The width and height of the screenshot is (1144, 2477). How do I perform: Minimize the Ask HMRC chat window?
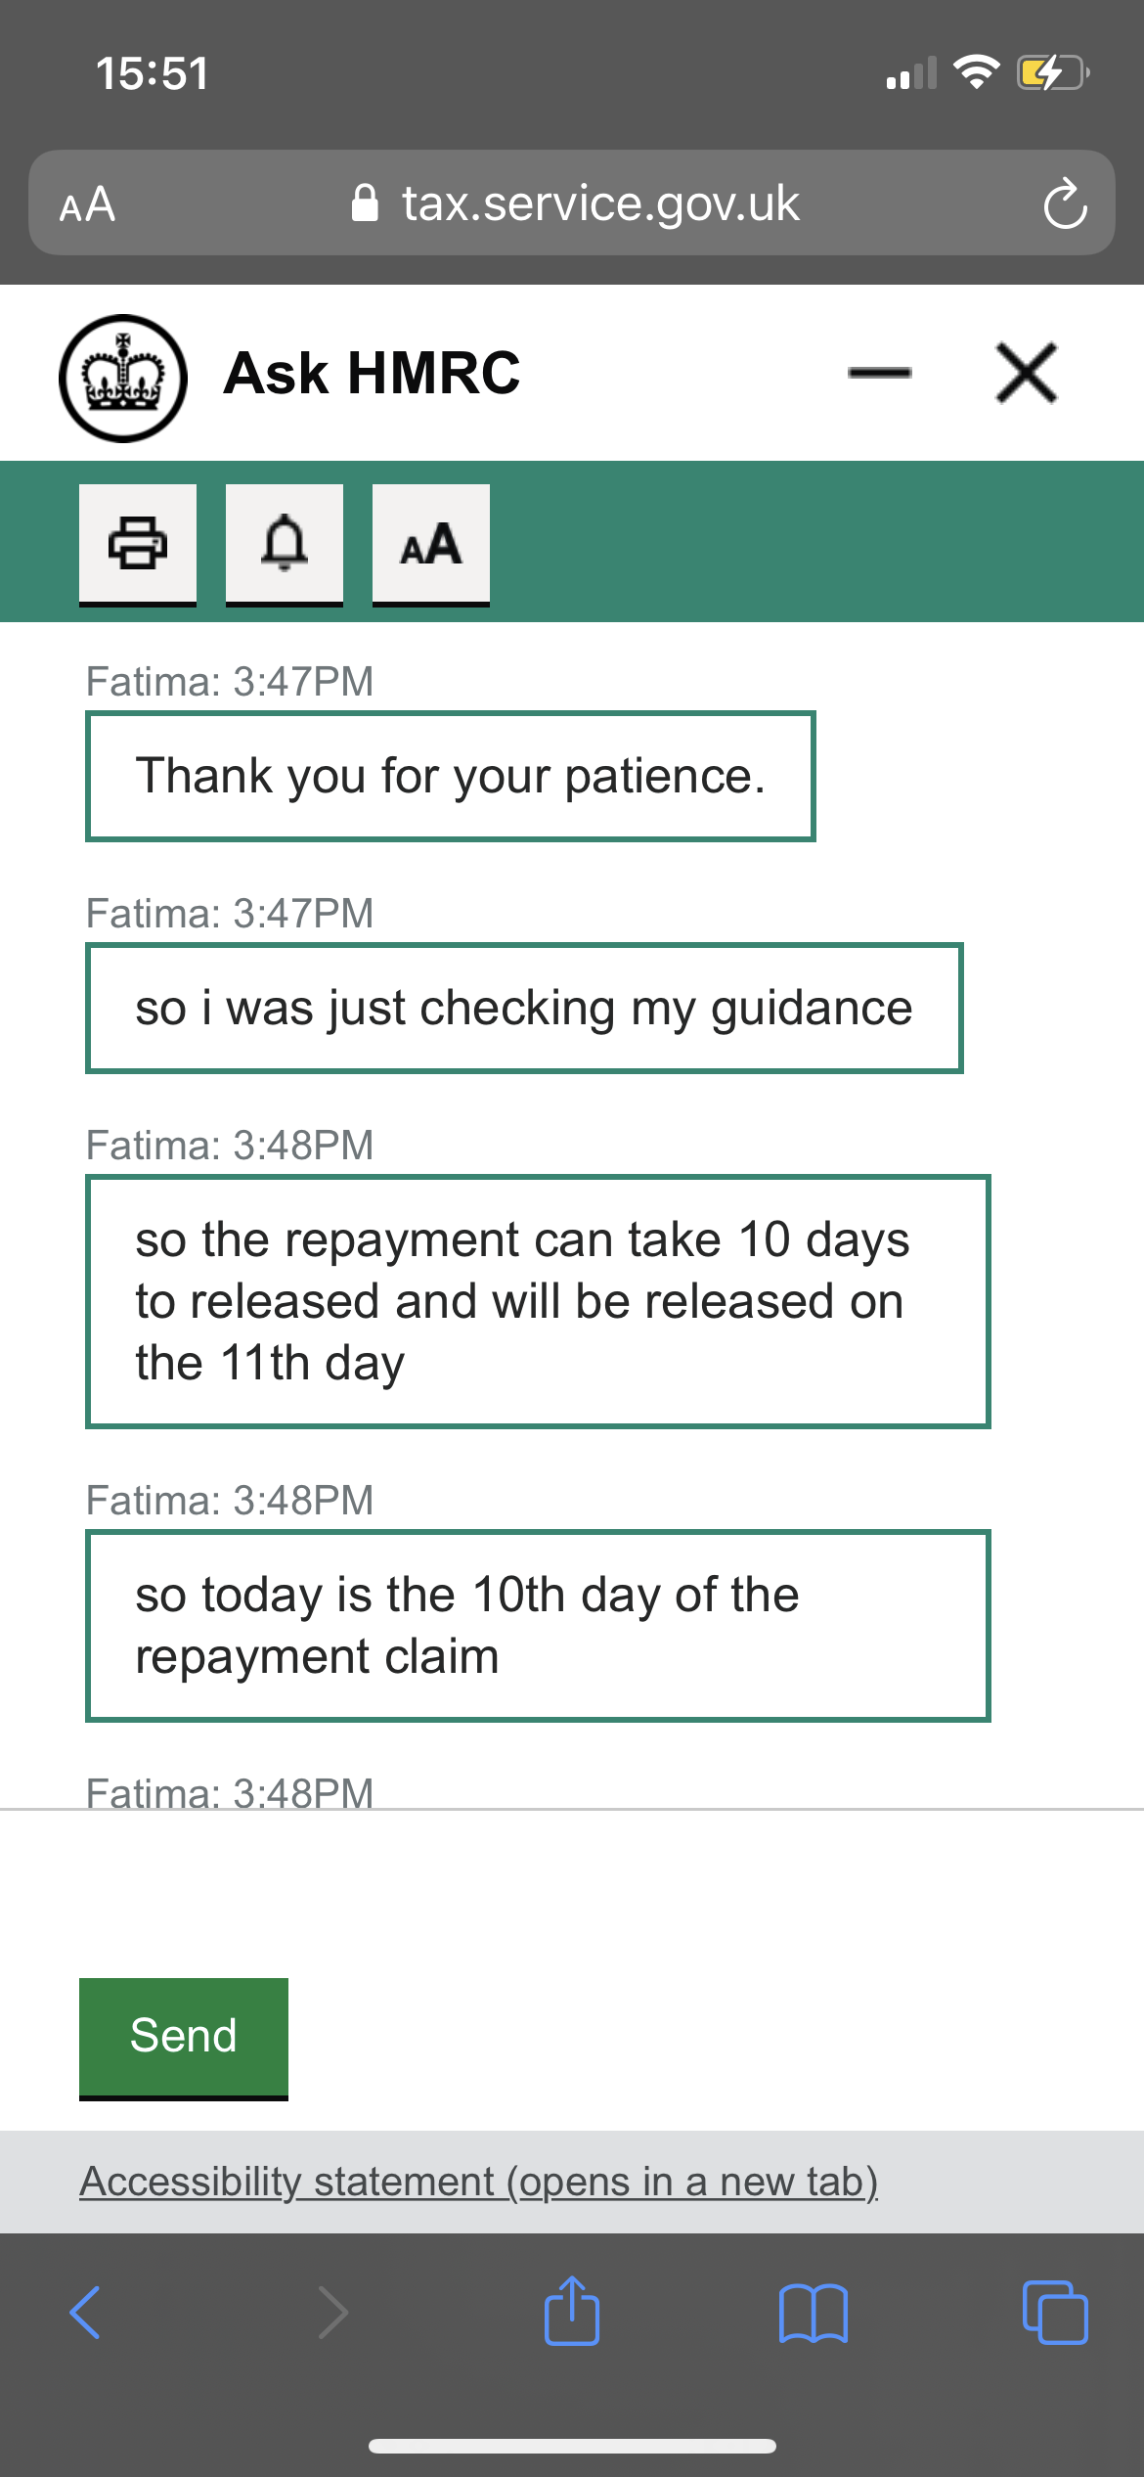(880, 373)
